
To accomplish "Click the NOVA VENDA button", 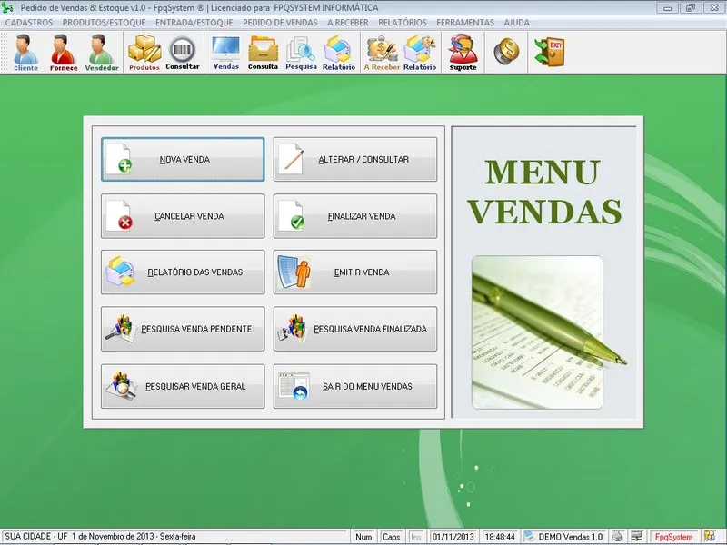I will pyautogui.click(x=183, y=160).
